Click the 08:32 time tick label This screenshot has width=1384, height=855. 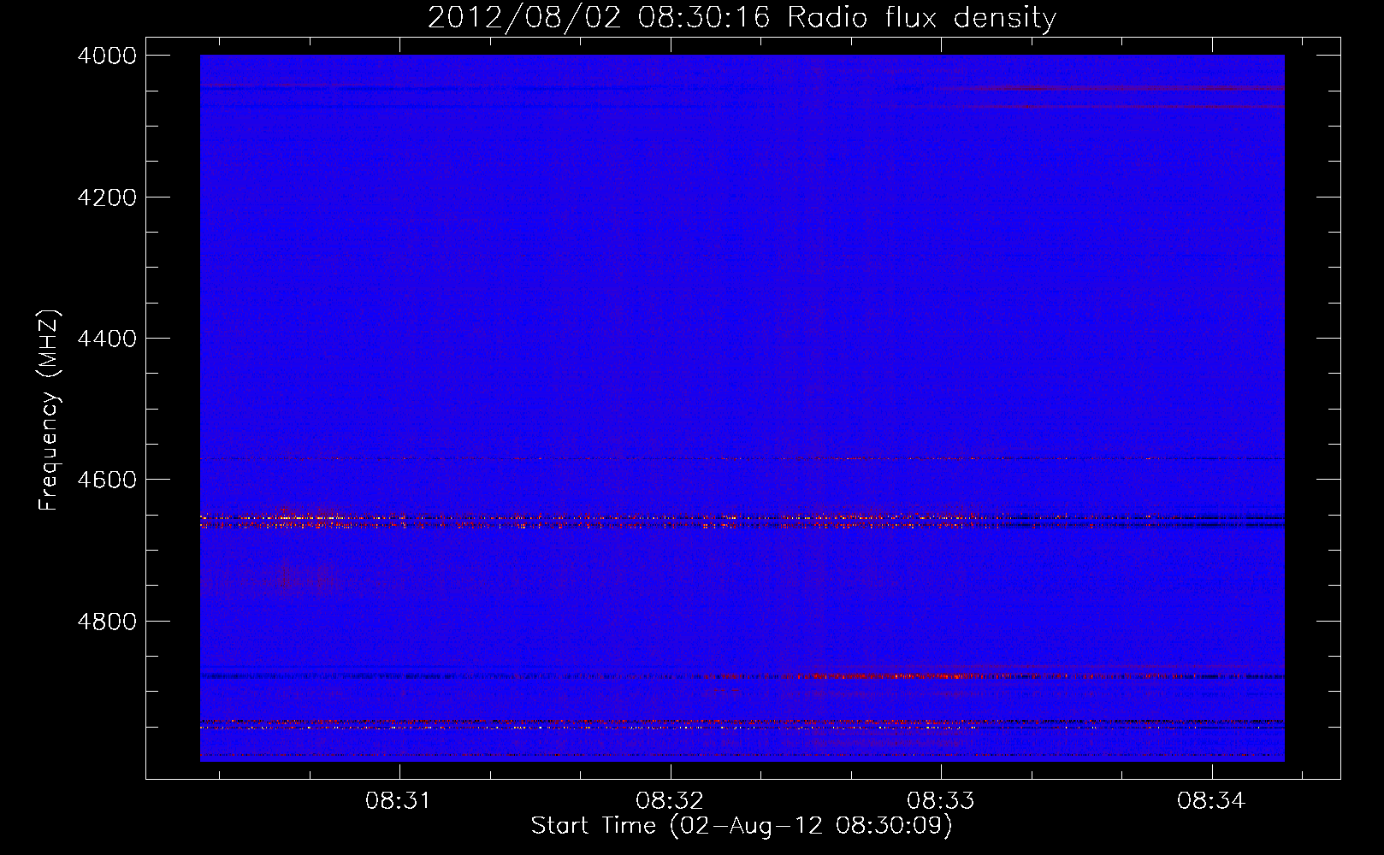(x=669, y=801)
